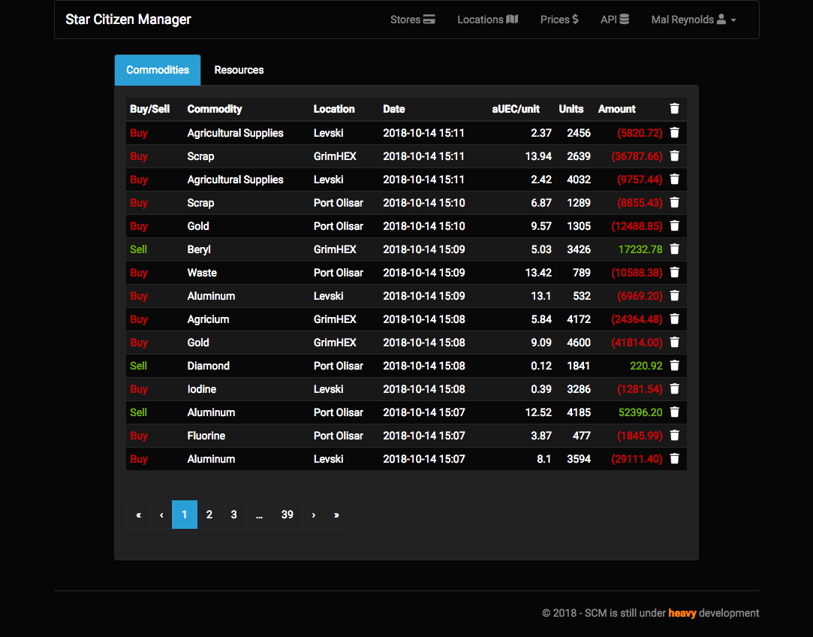Open the Stores page
The height and width of the screenshot is (637, 813).
[x=412, y=20]
